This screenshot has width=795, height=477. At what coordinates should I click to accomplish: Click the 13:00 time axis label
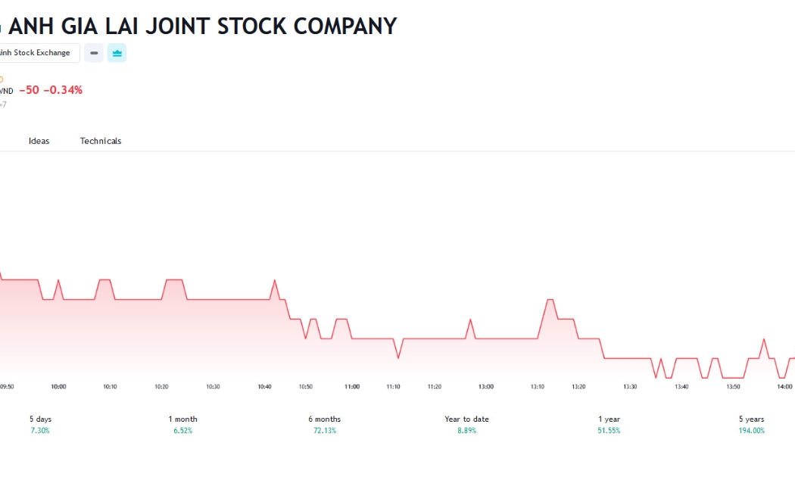point(486,387)
